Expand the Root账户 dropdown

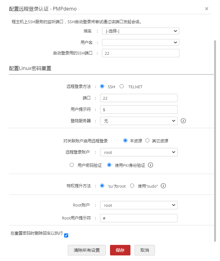[139, 205]
